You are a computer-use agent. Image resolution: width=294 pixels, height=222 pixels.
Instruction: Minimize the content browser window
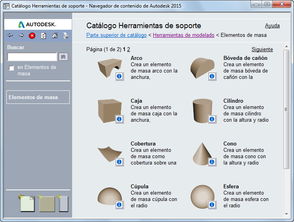click(x=256, y=4)
